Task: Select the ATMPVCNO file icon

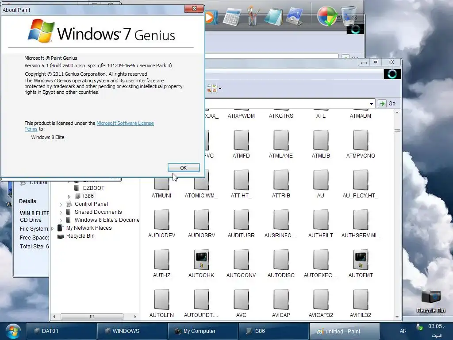Action: point(361,140)
